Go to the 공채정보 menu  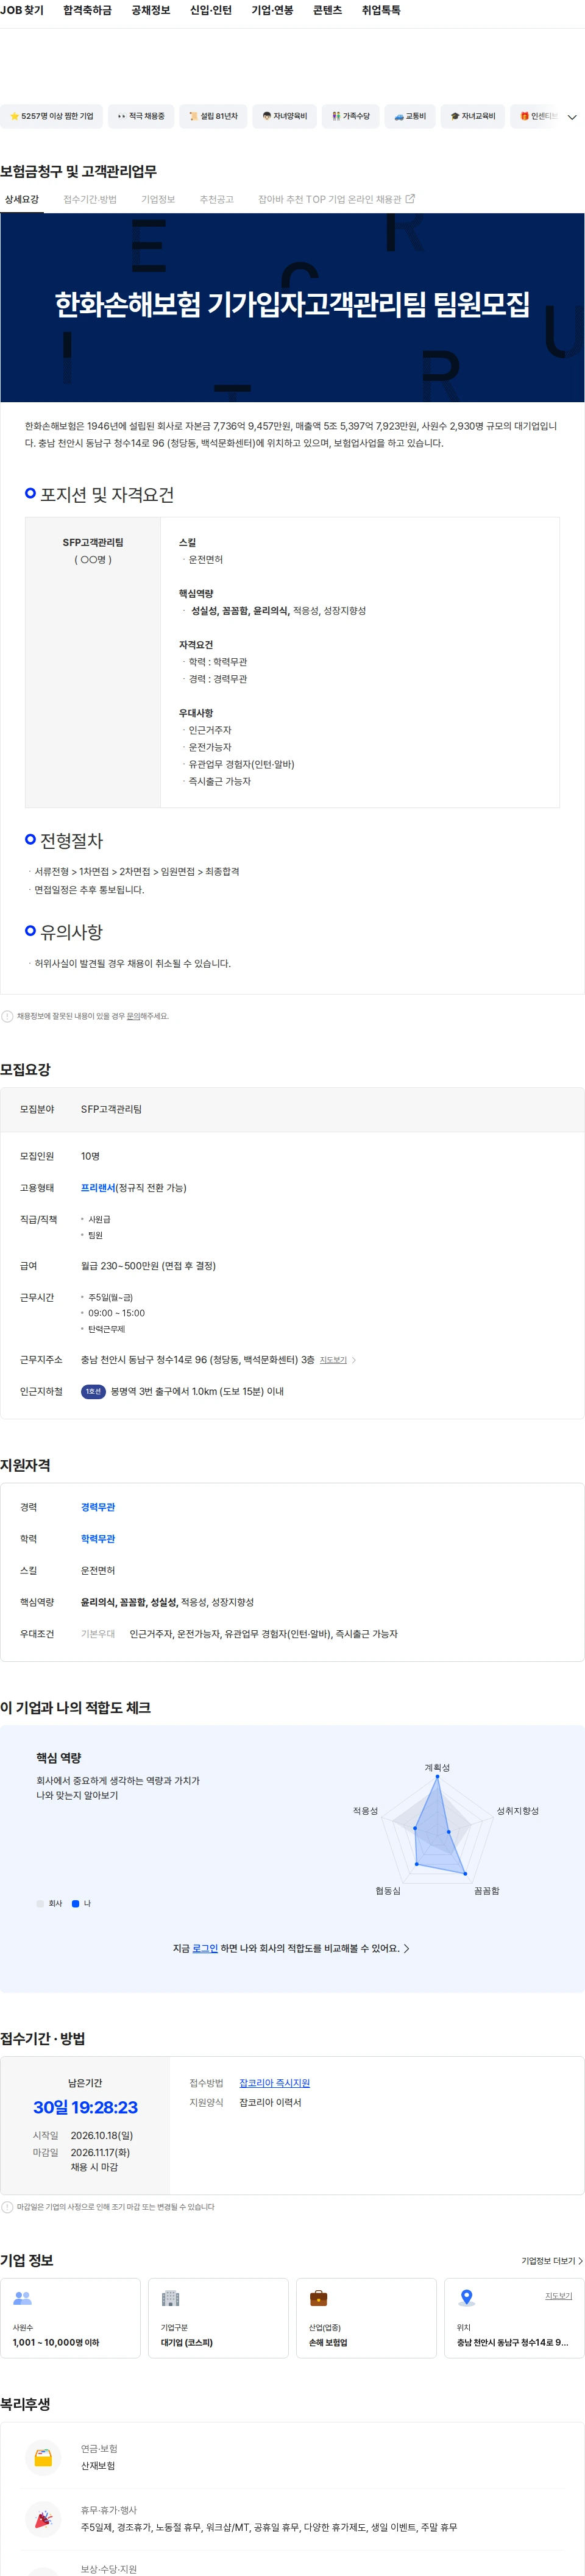click(x=150, y=10)
